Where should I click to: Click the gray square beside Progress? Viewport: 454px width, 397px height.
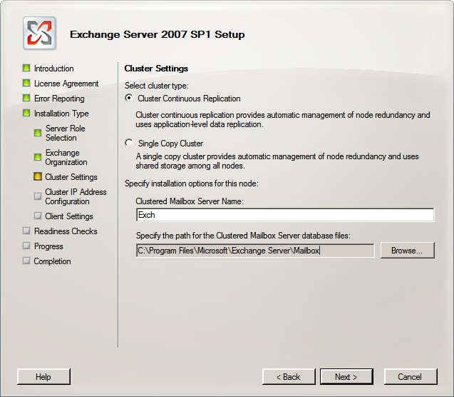pyautogui.click(x=26, y=246)
